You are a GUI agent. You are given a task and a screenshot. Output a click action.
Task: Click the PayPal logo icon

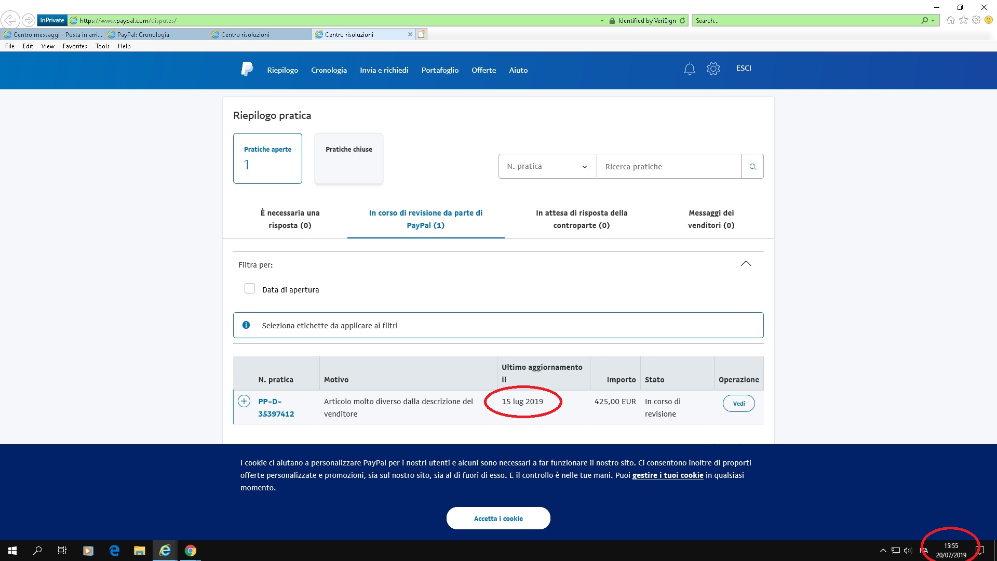click(247, 69)
